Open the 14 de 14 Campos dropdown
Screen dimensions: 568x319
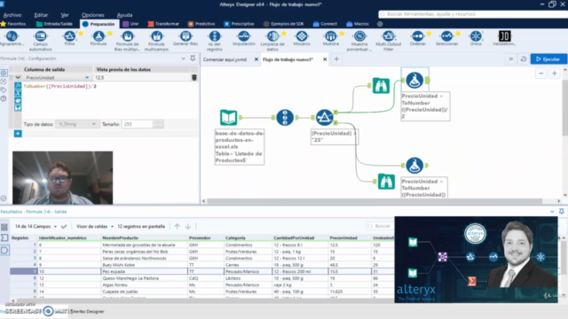35,227
